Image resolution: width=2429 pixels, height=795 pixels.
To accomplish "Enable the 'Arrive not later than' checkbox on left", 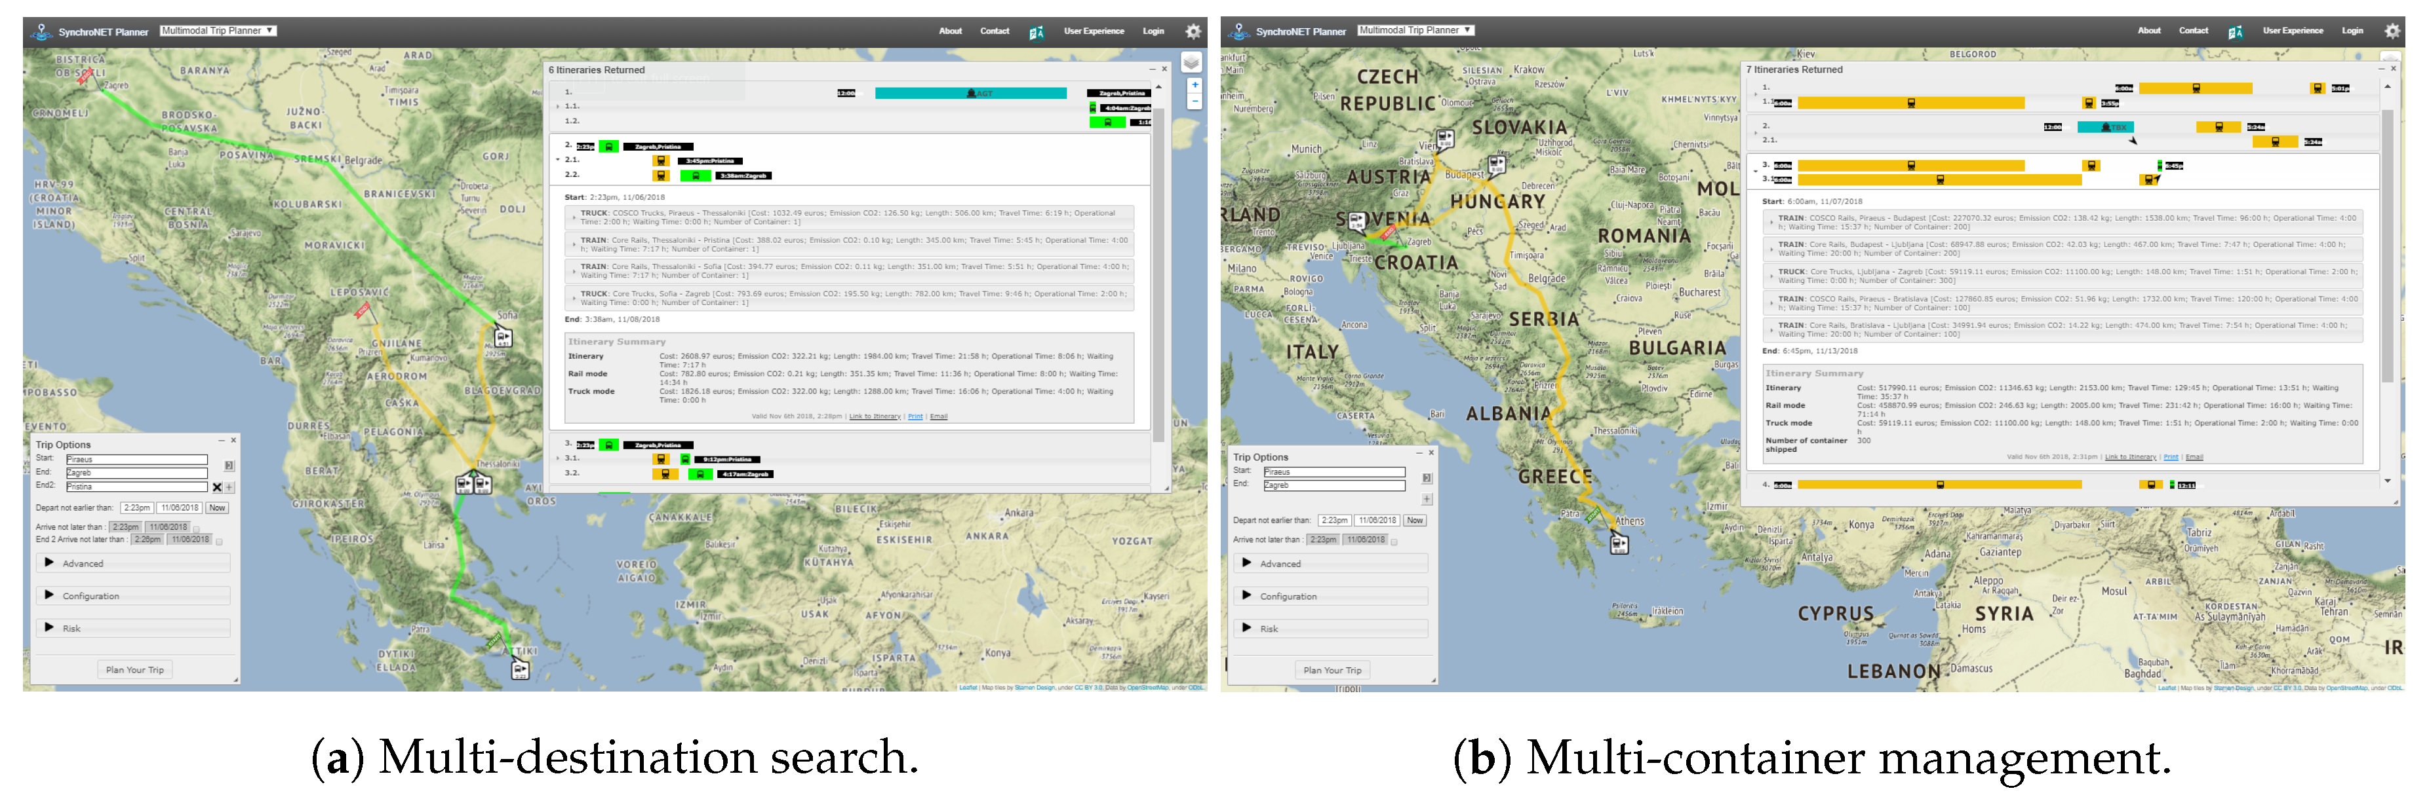I will click(197, 528).
